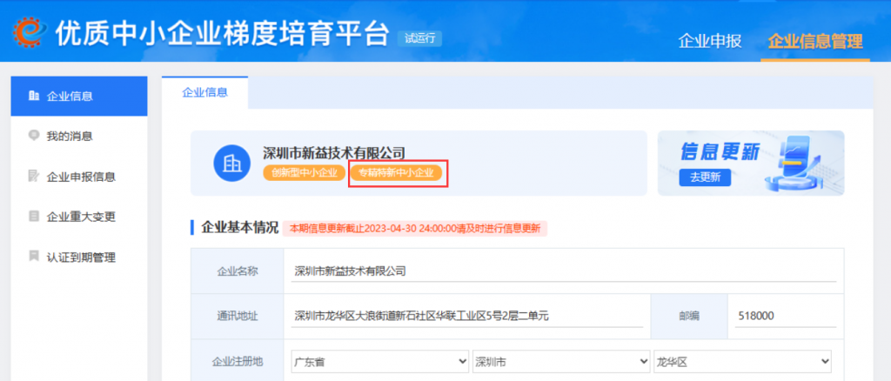Open the 广东省 province dropdown
The width and height of the screenshot is (891, 381).
(380, 361)
